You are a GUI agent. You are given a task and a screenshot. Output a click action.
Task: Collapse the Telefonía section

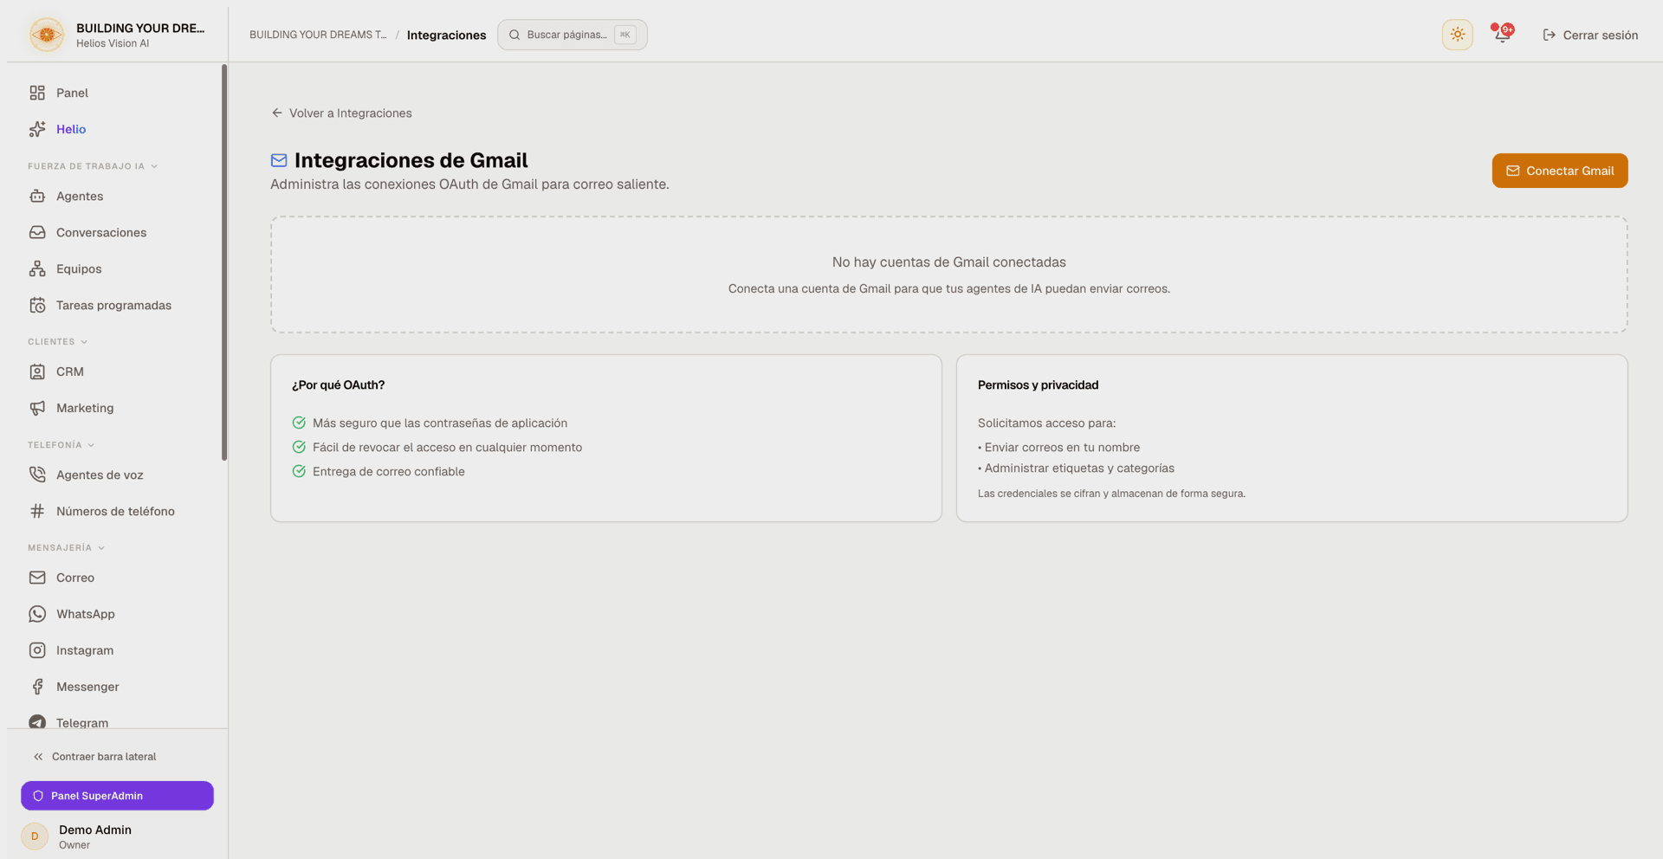[x=61, y=445]
